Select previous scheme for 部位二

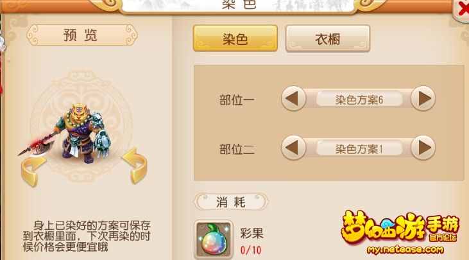(x=293, y=148)
